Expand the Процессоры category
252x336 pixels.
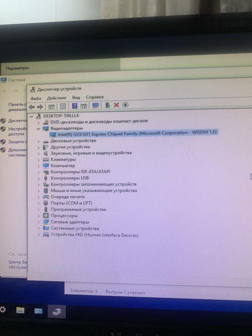38,216
